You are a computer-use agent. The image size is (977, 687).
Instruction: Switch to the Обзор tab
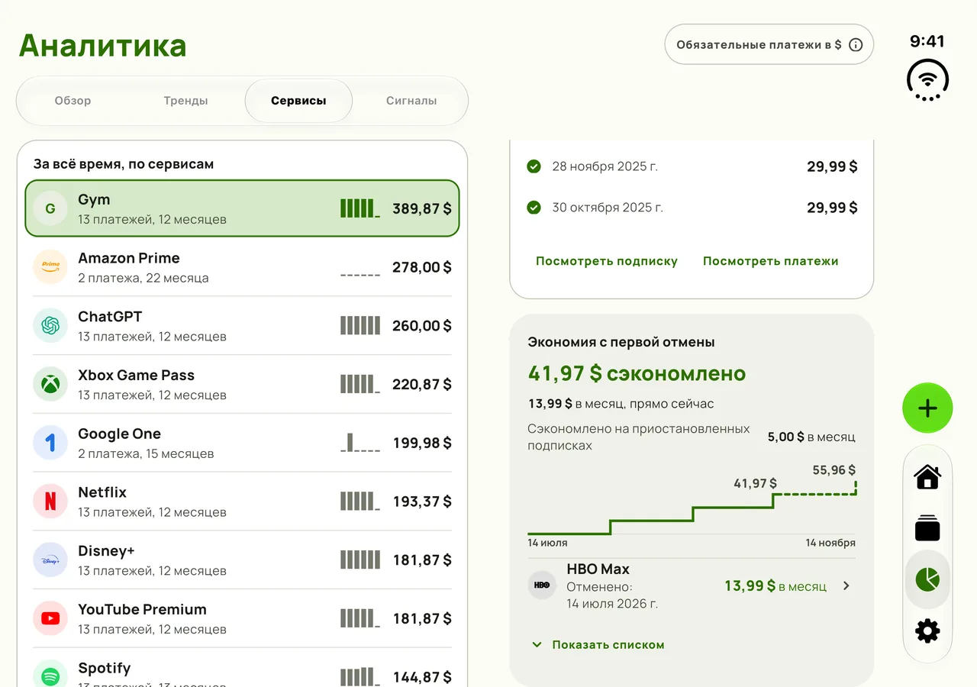73,101
